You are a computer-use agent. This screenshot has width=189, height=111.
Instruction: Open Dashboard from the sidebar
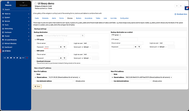tap(8, 47)
